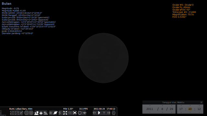Click the Magnitudo: -2.71 line
Screen dimensions: 207x116
click(x=10, y=8)
